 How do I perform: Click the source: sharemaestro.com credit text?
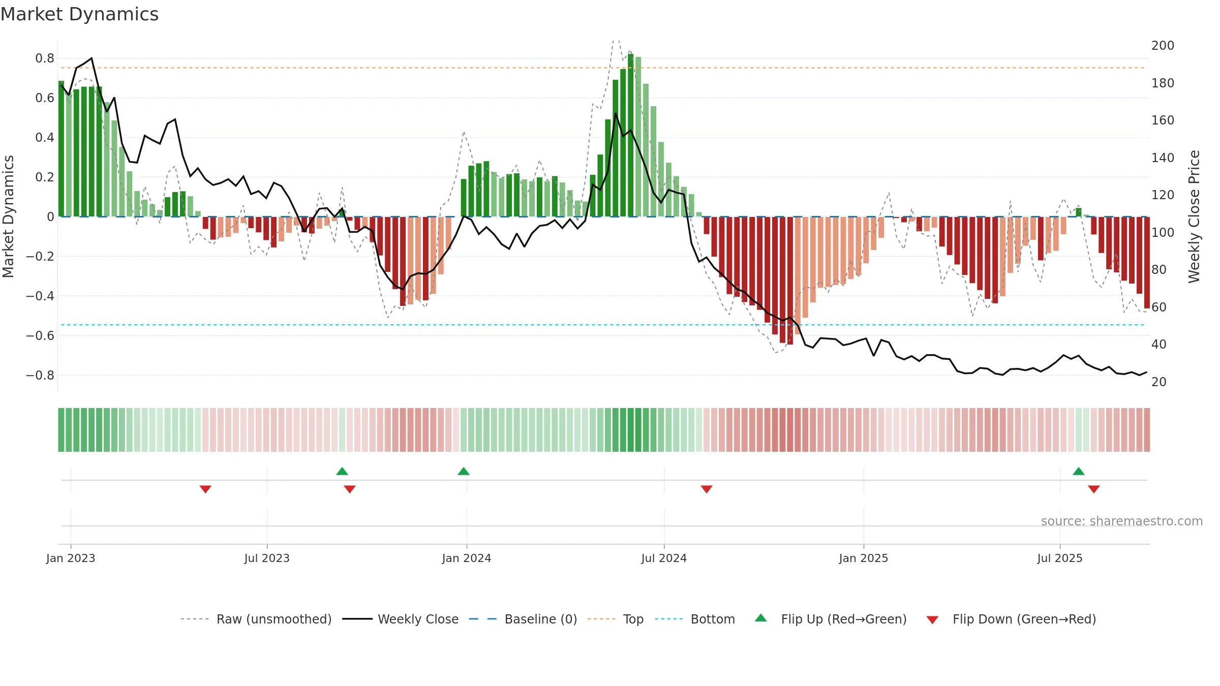[1122, 521]
